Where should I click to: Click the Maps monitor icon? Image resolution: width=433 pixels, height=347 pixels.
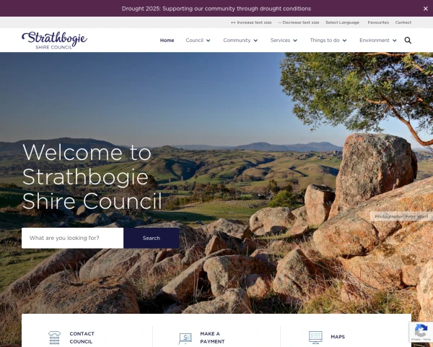(x=315, y=338)
